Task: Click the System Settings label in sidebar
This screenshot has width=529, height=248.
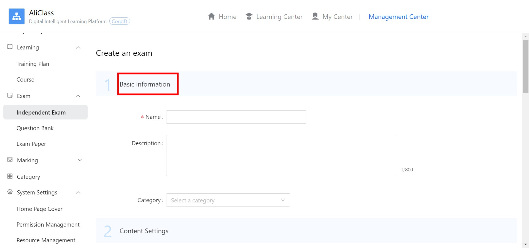Action: [37, 193]
